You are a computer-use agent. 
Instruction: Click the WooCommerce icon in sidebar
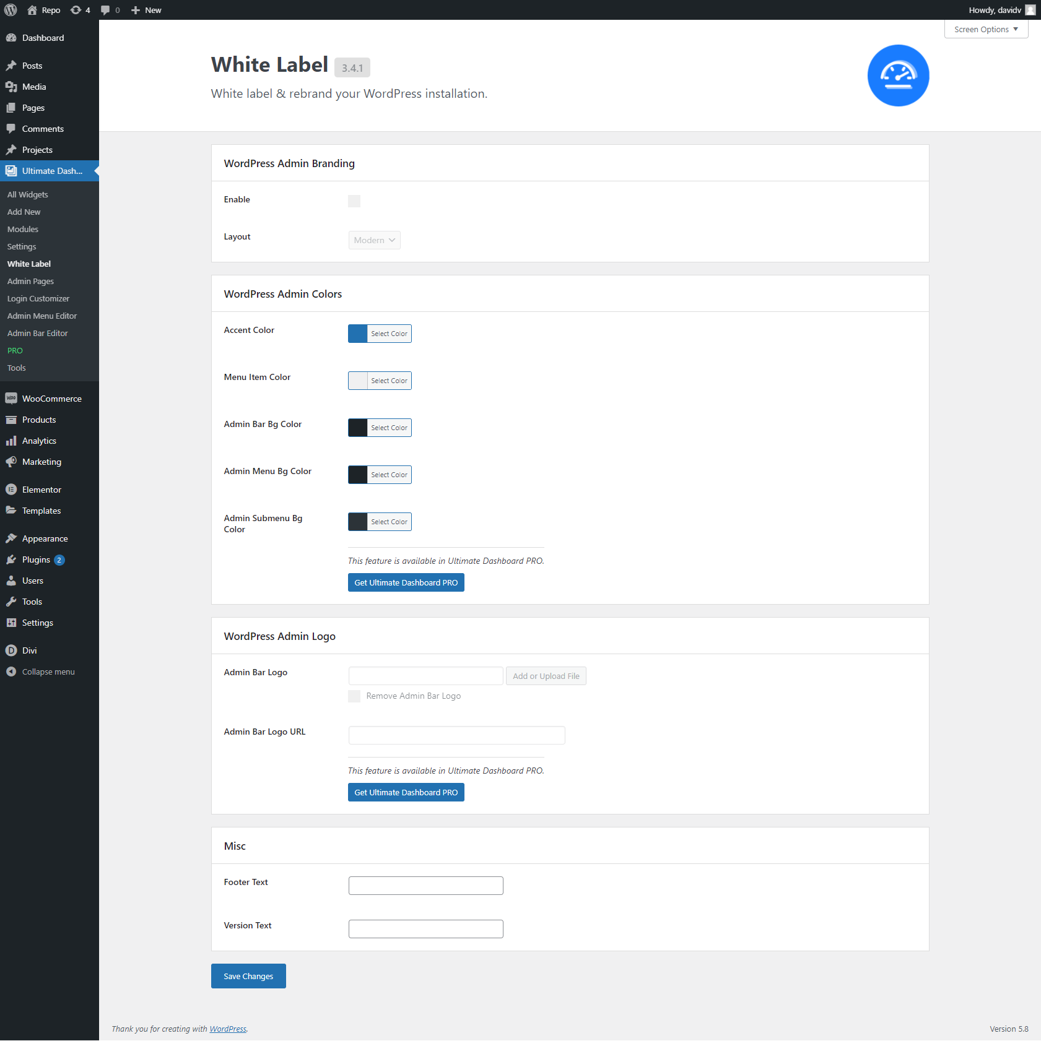pyautogui.click(x=11, y=399)
